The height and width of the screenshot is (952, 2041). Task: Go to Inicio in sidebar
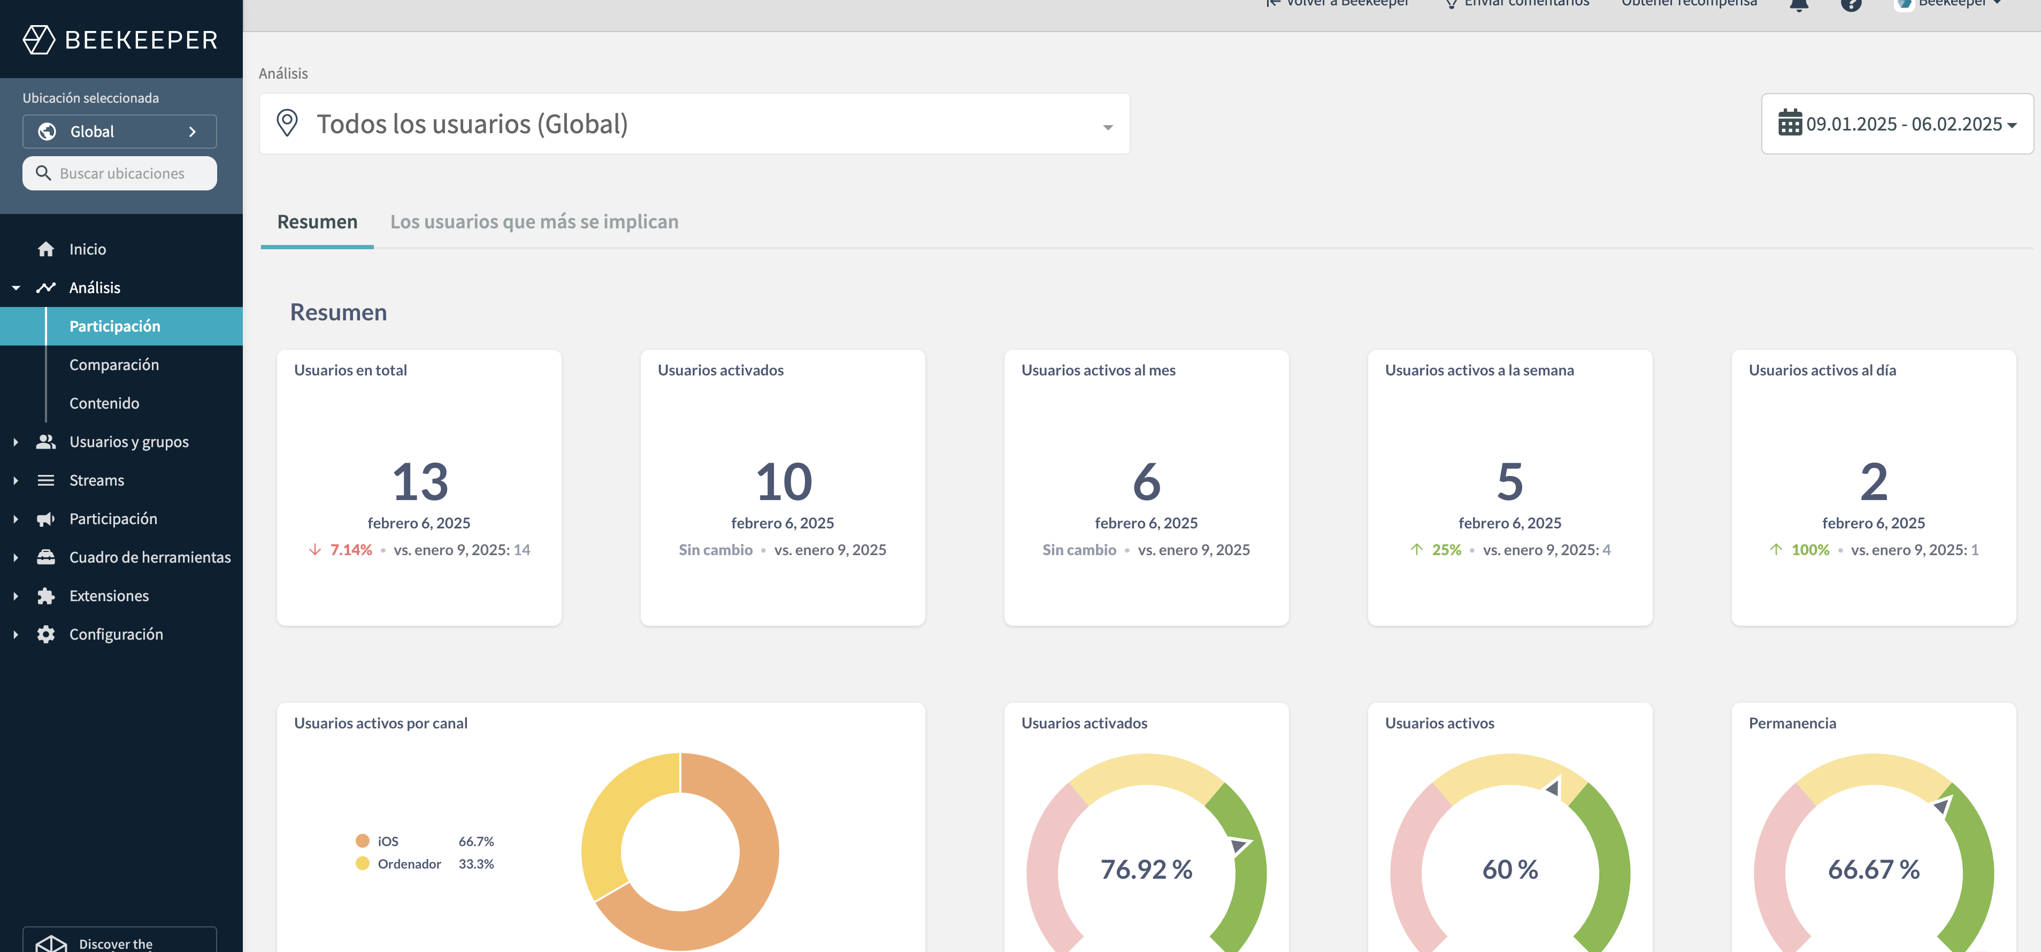pyautogui.click(x=87, y=249)
